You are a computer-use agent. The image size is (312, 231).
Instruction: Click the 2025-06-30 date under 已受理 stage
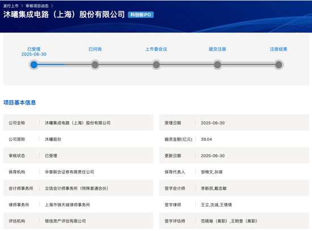[34, 54]
